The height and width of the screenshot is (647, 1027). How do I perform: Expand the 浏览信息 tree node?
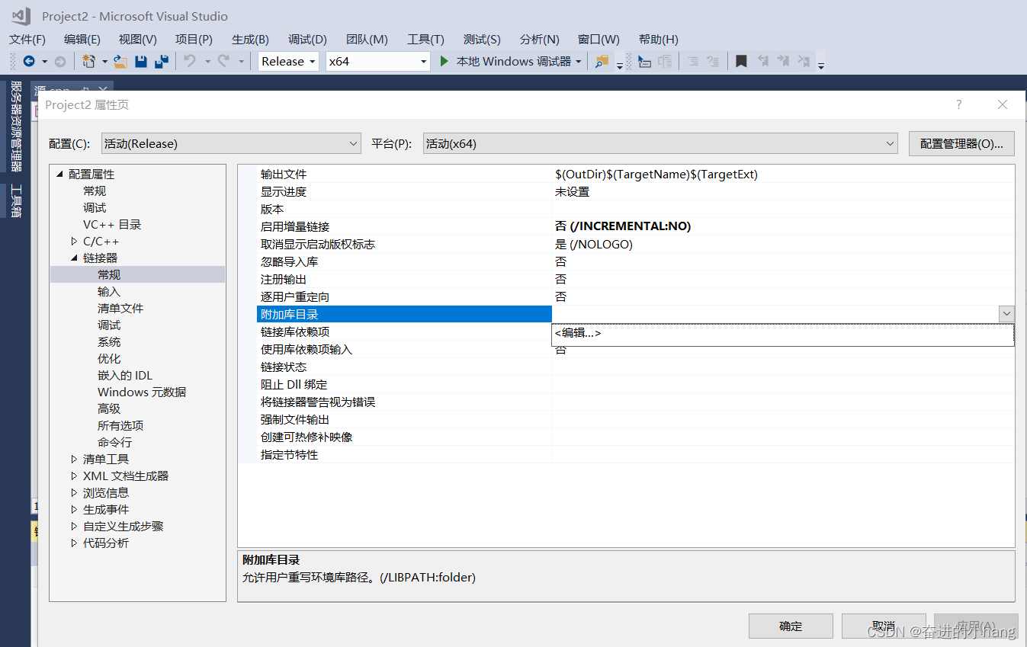tap(74, 493)
